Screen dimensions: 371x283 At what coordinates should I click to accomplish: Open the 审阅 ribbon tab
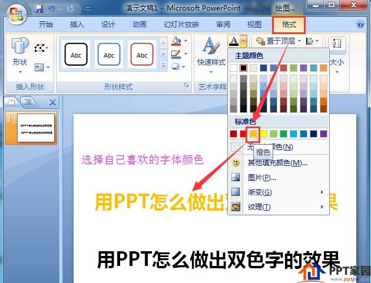(x=223, y=24)
